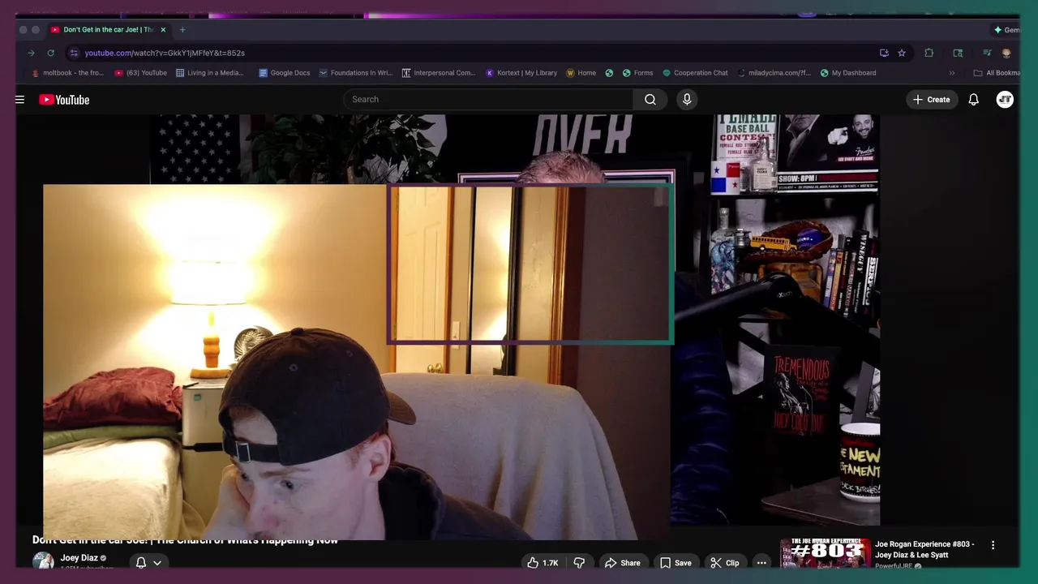Open the YouTube hamburger guide menu
1038x584 pixels.
[x=19, y=100]
